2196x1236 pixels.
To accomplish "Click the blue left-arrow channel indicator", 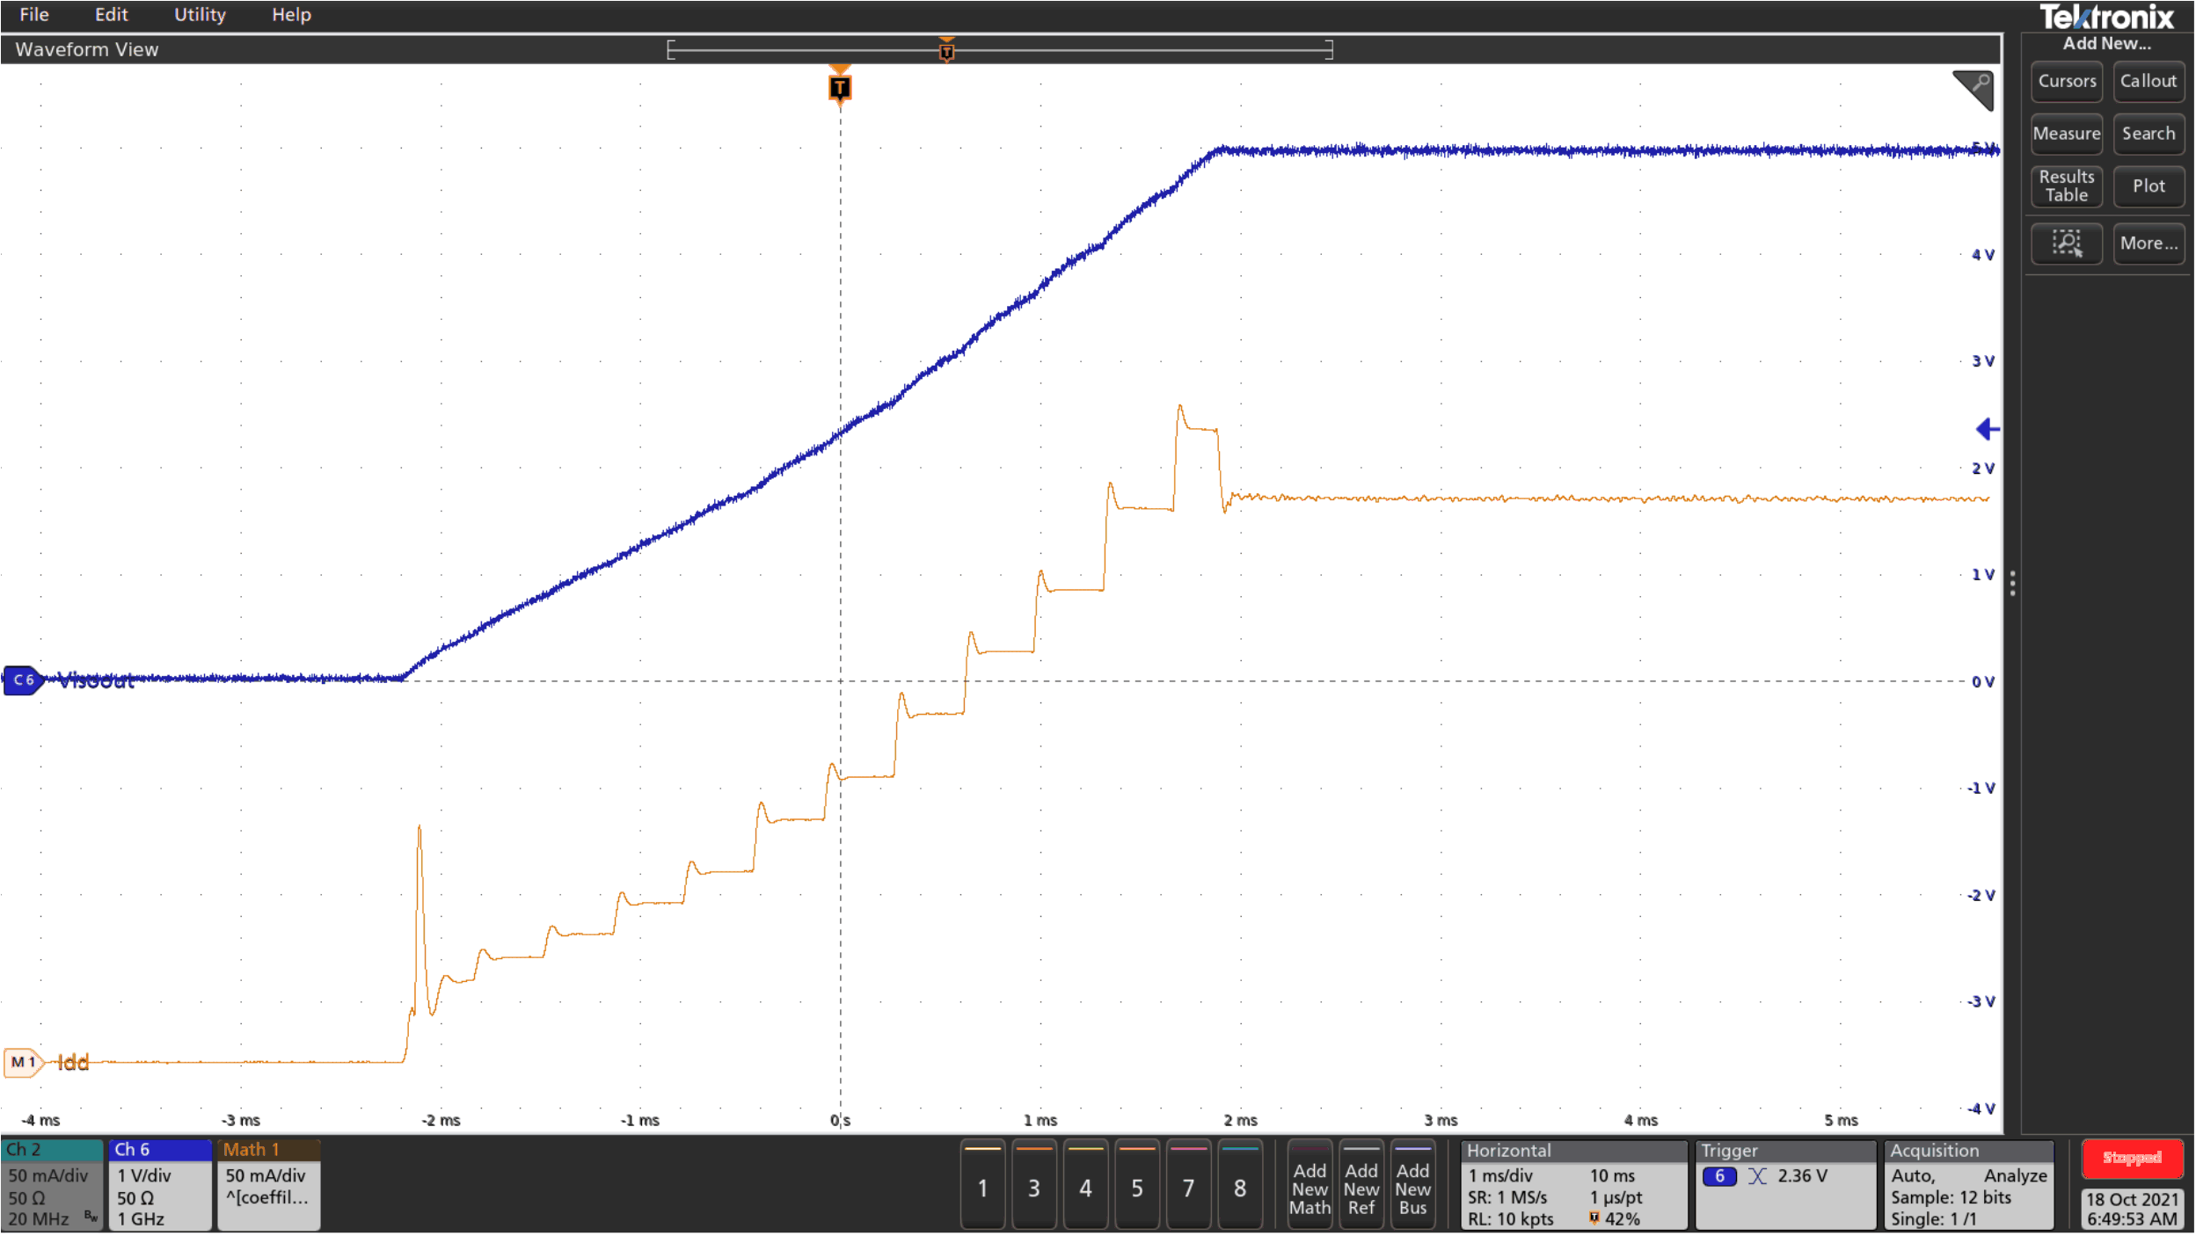I will [x=1988, y=428].
